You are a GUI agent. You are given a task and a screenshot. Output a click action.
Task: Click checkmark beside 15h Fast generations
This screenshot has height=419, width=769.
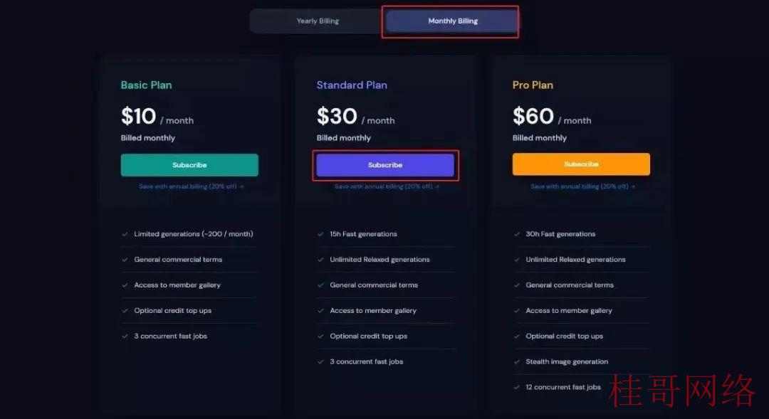tap(320, 234)
